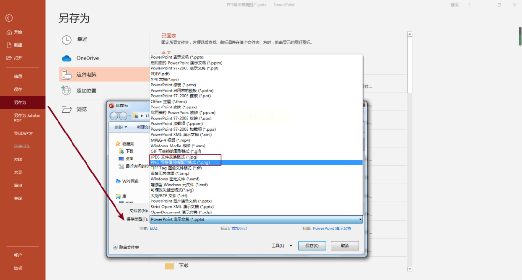Select 这台电脑 computer location

(x=104, y=75)
